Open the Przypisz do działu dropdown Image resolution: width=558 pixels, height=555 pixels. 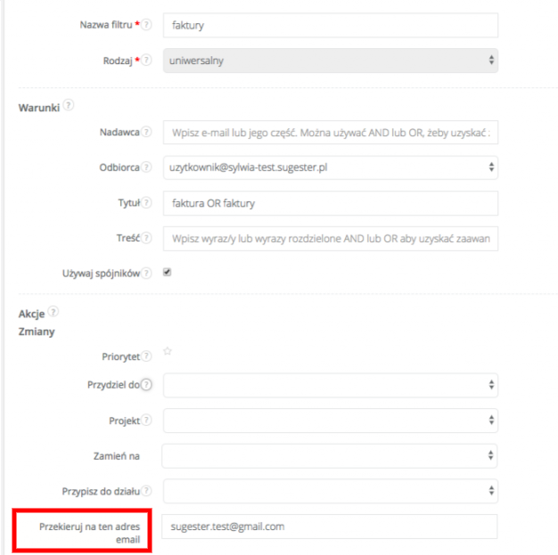tap(330, 490)
